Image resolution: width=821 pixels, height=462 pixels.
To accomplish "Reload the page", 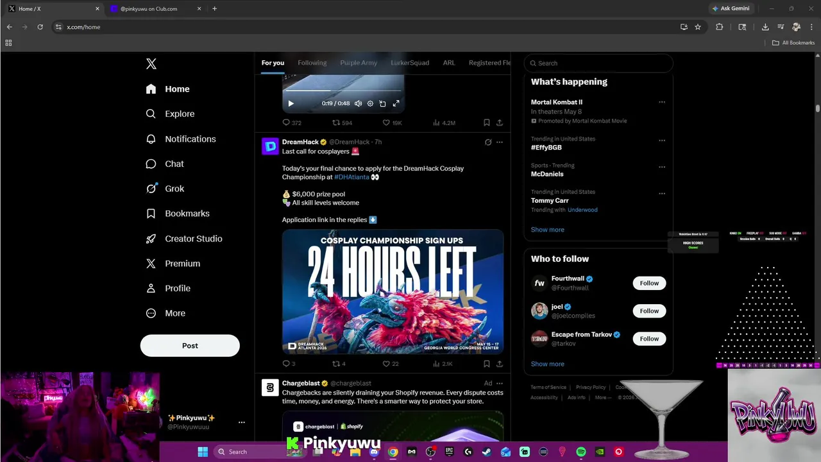I will (x=40, y=27).
